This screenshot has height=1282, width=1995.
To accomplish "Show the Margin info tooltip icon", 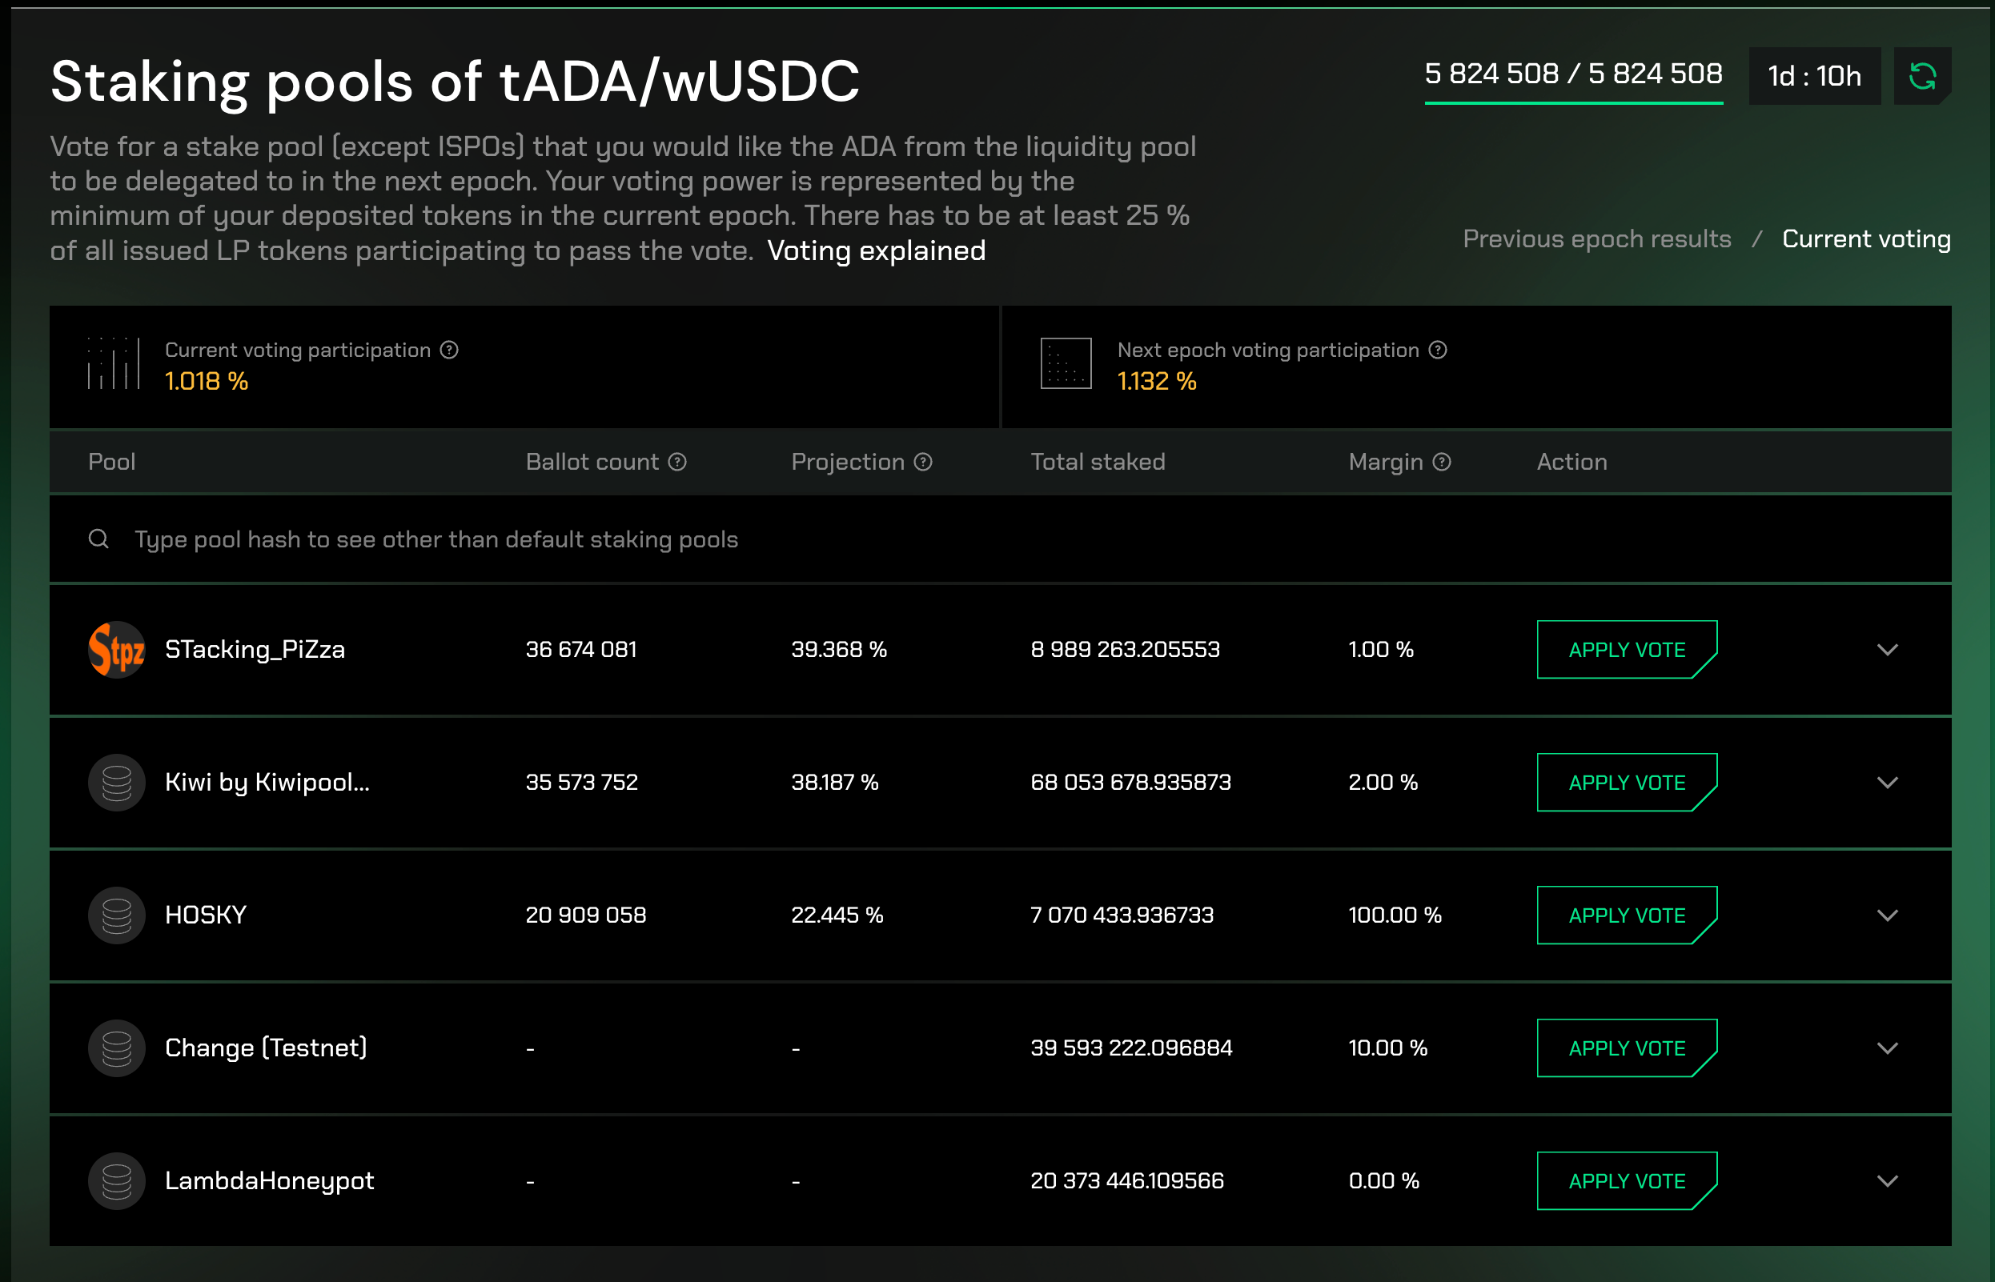I will pyautogui.click(x=1442, y=461).
